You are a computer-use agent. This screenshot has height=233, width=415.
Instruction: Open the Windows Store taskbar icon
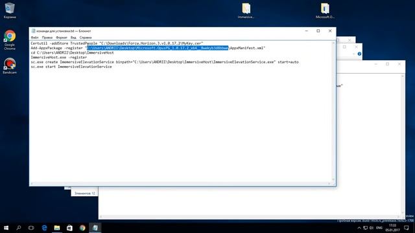69,228
